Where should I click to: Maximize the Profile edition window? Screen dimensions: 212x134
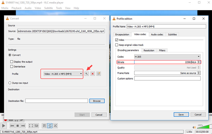[194, 19]
